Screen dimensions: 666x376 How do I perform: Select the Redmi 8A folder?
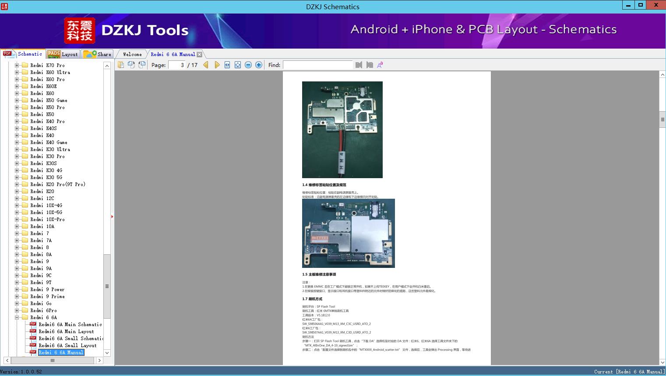[x=41, y=254]
